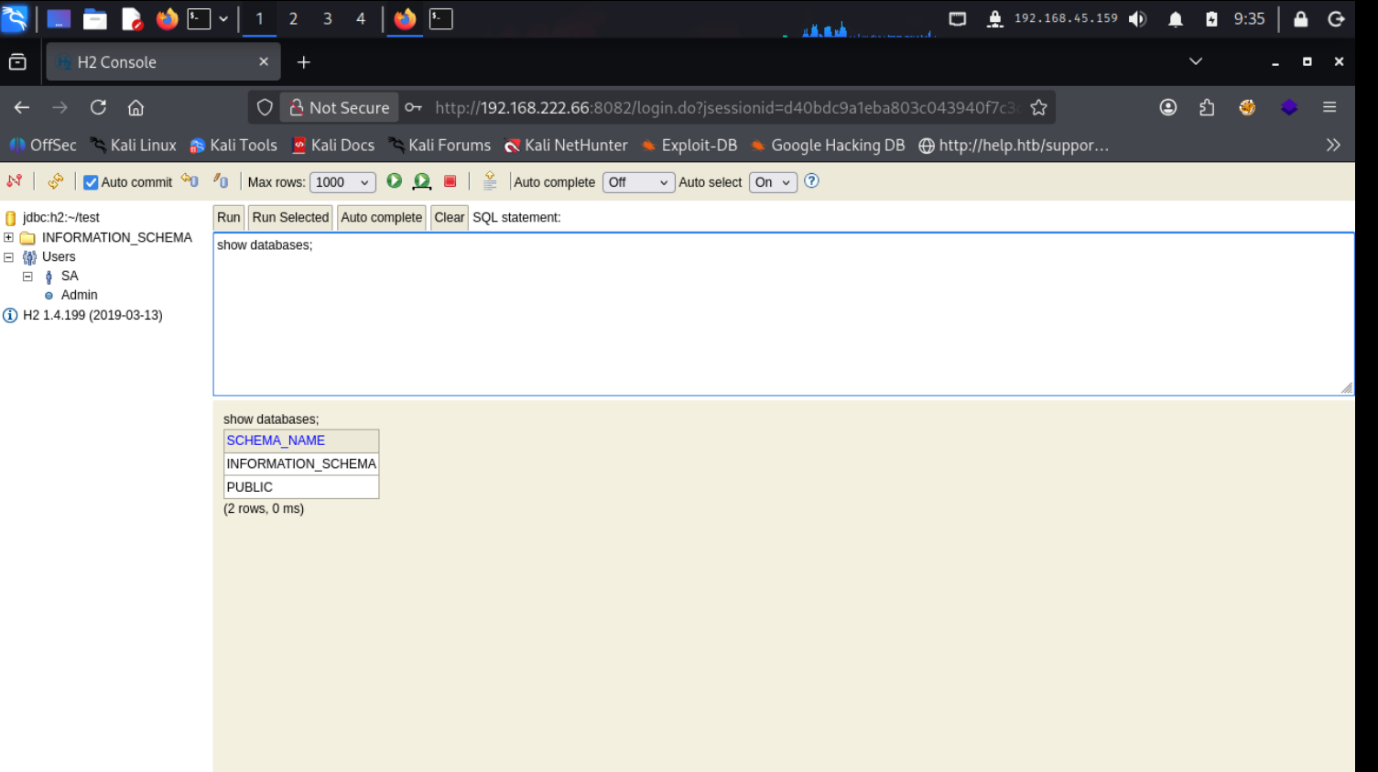Open the command history icon
Screen dimensions: 1378x772
490,181
